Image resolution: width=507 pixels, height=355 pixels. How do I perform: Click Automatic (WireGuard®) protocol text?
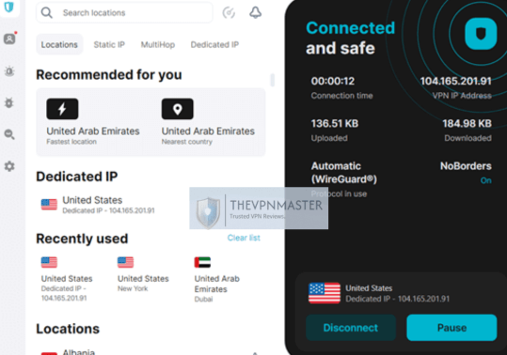[344, 173]
